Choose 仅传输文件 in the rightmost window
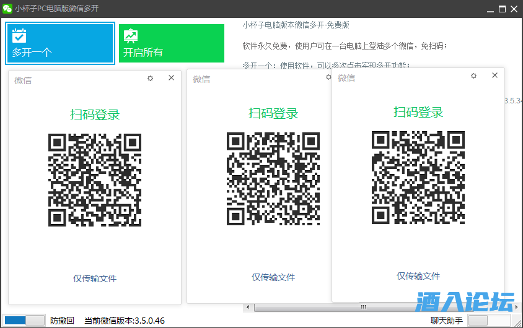This screenshot has width=523, height=328. pos(418,276)
